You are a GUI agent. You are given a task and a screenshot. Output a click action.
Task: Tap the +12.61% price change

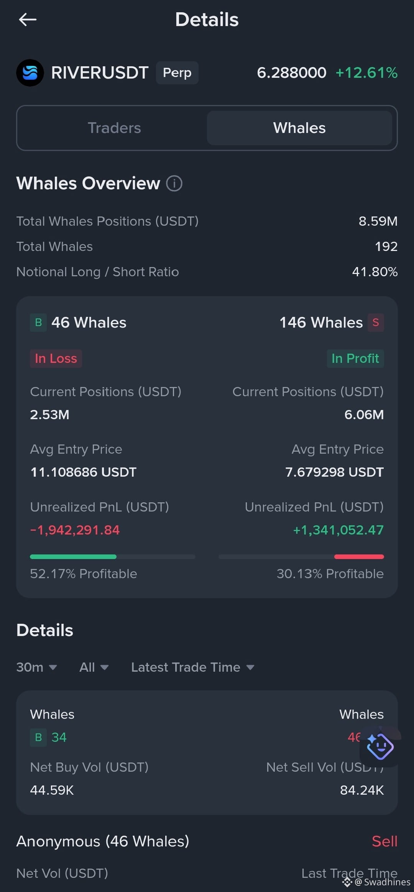366,72
